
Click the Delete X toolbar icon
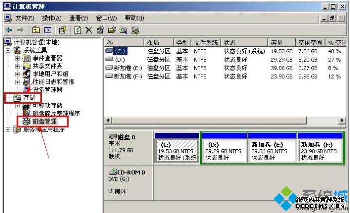pyautogui.click(x=89, y=30)
